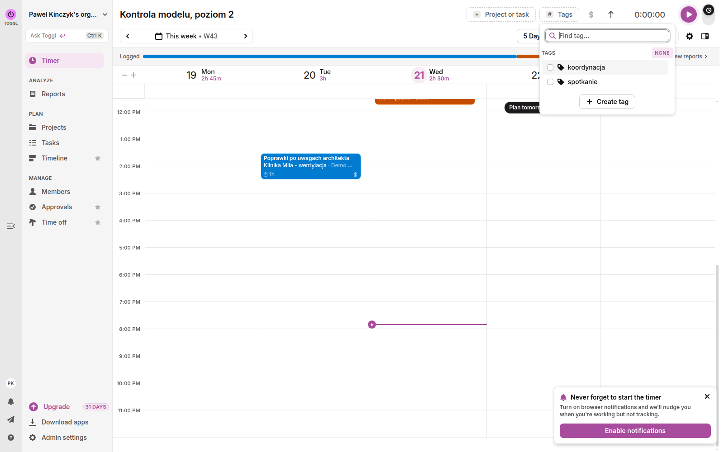Start the timer with the play button
Image resolution: width=724 pixels, height=452 pixels.
click(x=688, y=14)
